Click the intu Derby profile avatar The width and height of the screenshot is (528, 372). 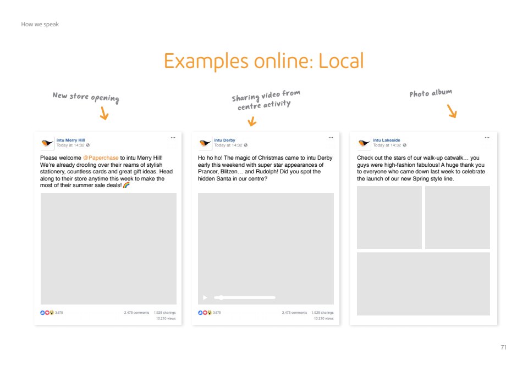(205, 143)
